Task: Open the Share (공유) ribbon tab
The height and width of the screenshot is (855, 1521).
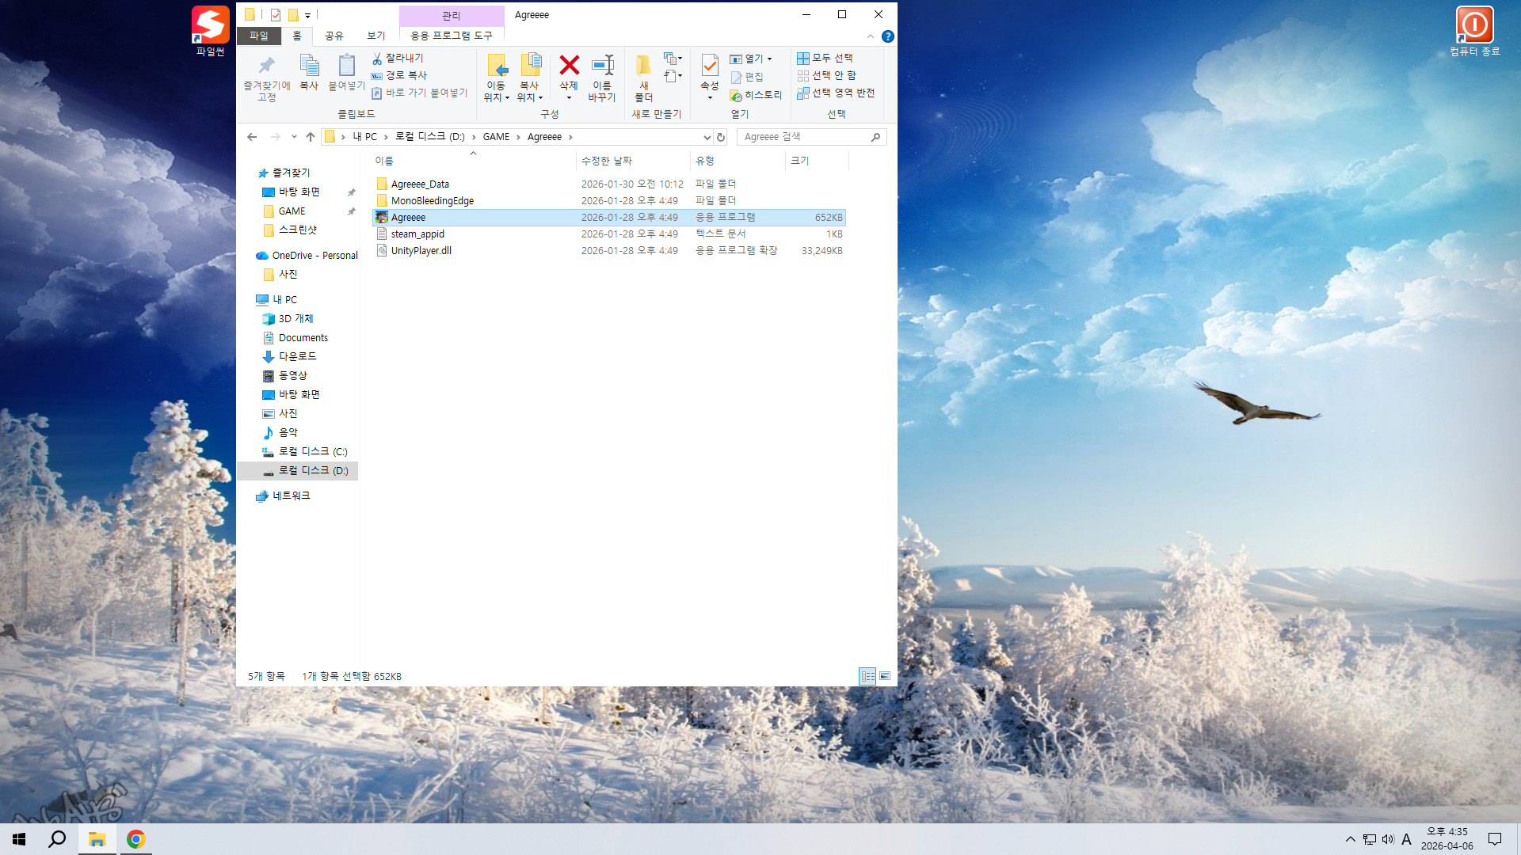Action: [334, 36]
